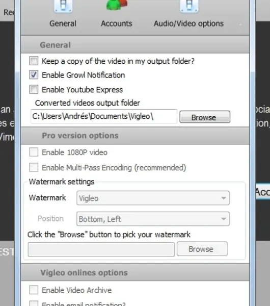
Task: Switch to the Accounts tab label
Action: point(117,23)
